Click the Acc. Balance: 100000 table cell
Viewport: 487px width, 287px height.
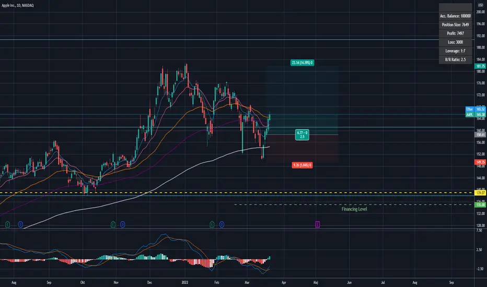[x=455, y=16]
